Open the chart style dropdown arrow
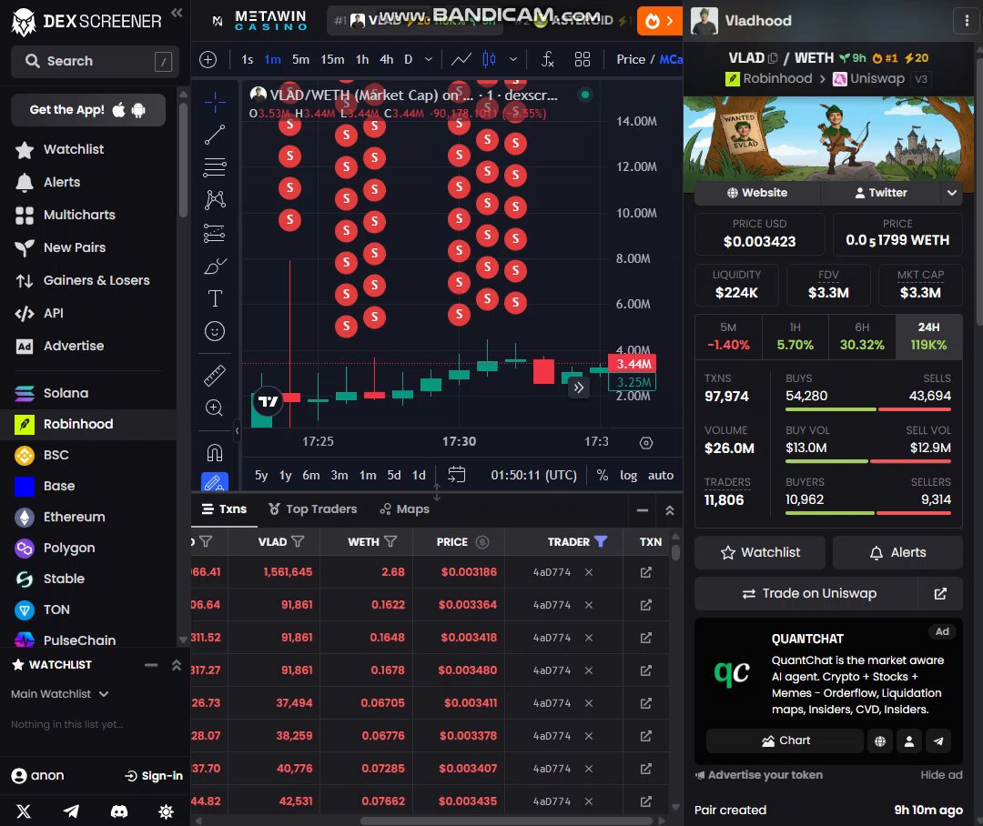Viewport: 983px width, 826px height. (513, 59)
